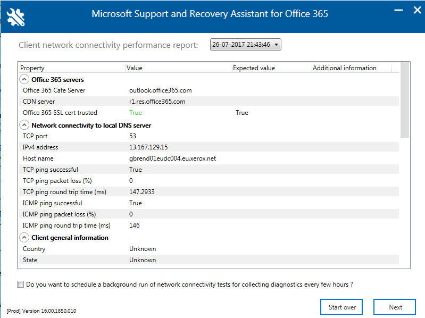
Task: Collapse the Office 365 servers section
Action: 24,79
